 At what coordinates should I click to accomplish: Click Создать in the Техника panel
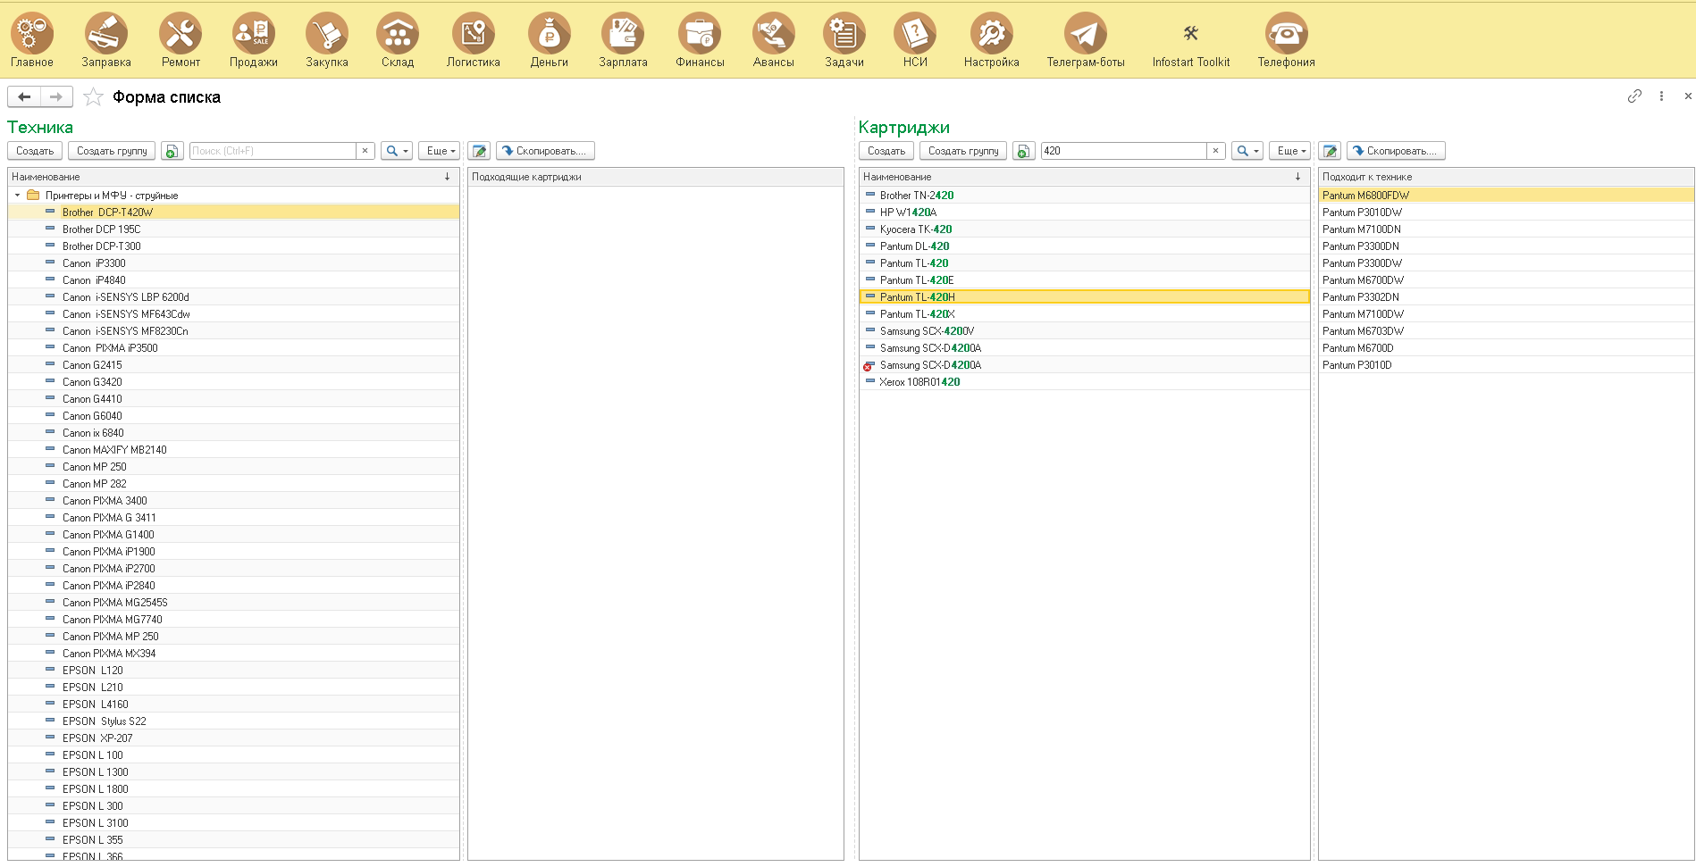pyautogui.click(x=35, y=151)
